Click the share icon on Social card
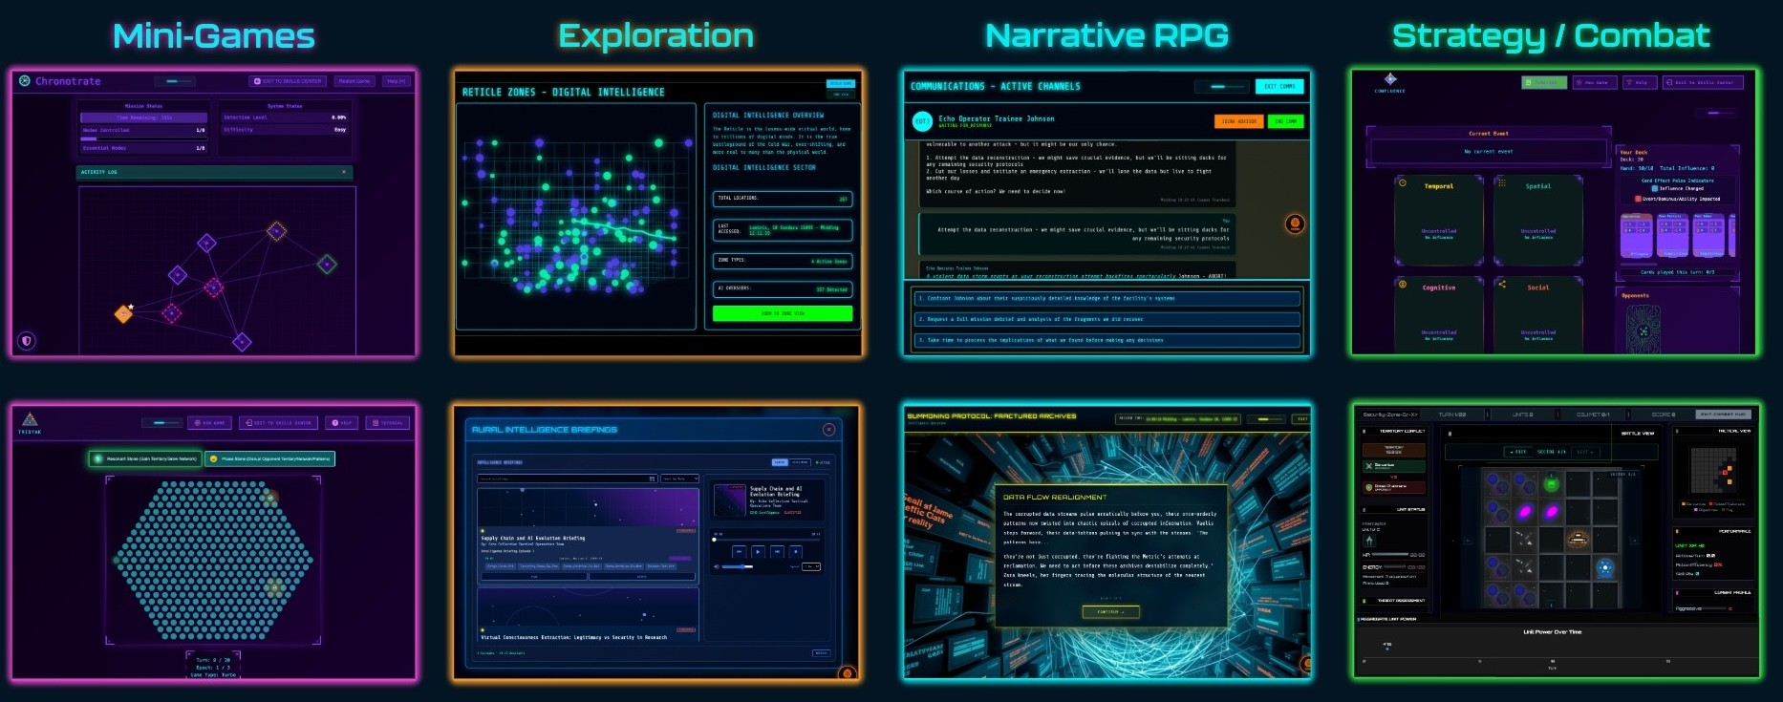This screenshot has height=702, width=1783. coord(1502,284)
